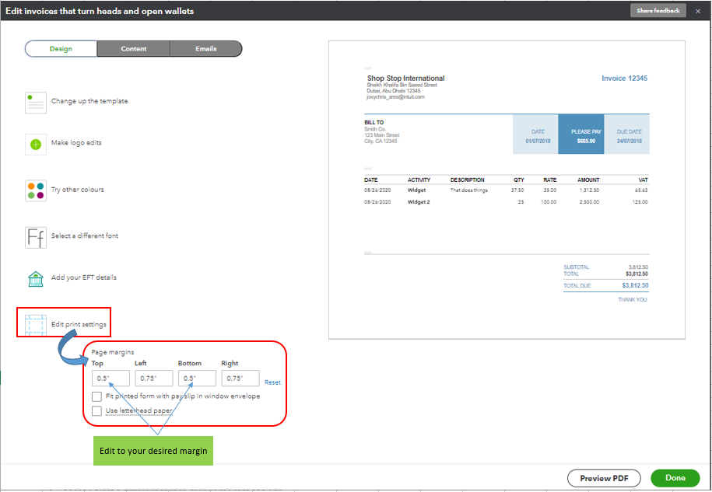Close the invoice editor with X
Image resolution: width=712 pixels, height=492 pixels.
698,11
